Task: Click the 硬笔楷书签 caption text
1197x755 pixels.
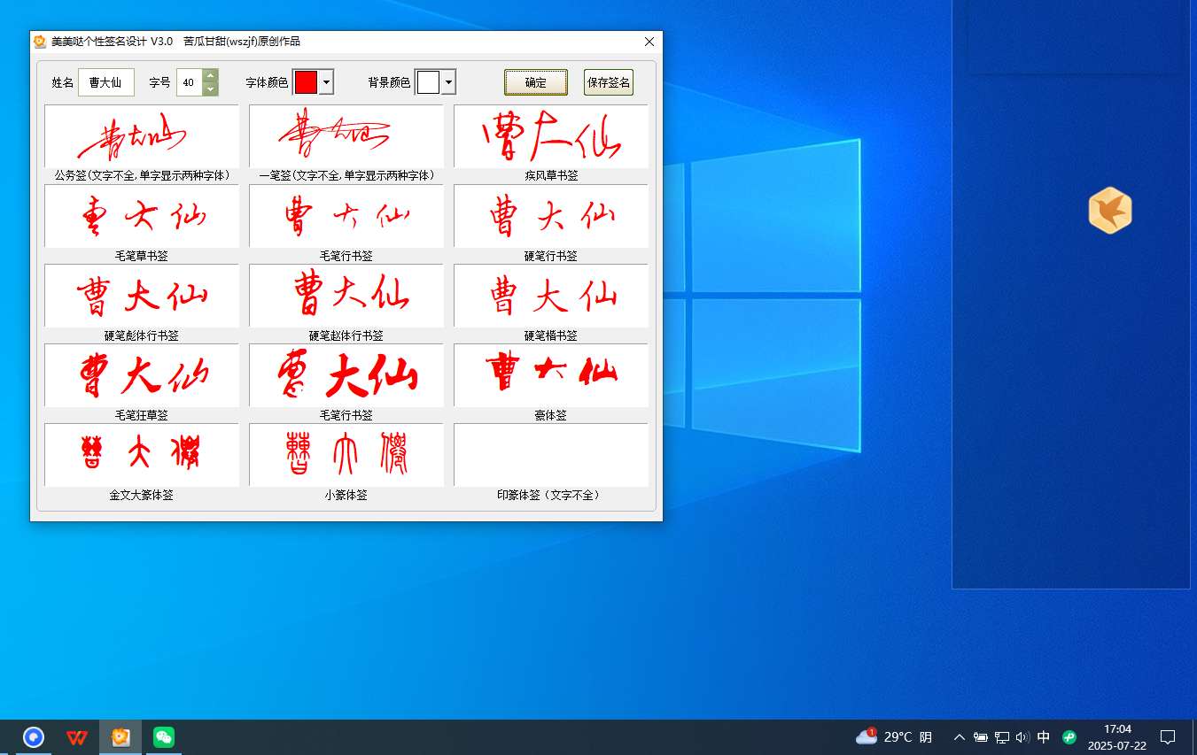Action: [x=551, y=335]
